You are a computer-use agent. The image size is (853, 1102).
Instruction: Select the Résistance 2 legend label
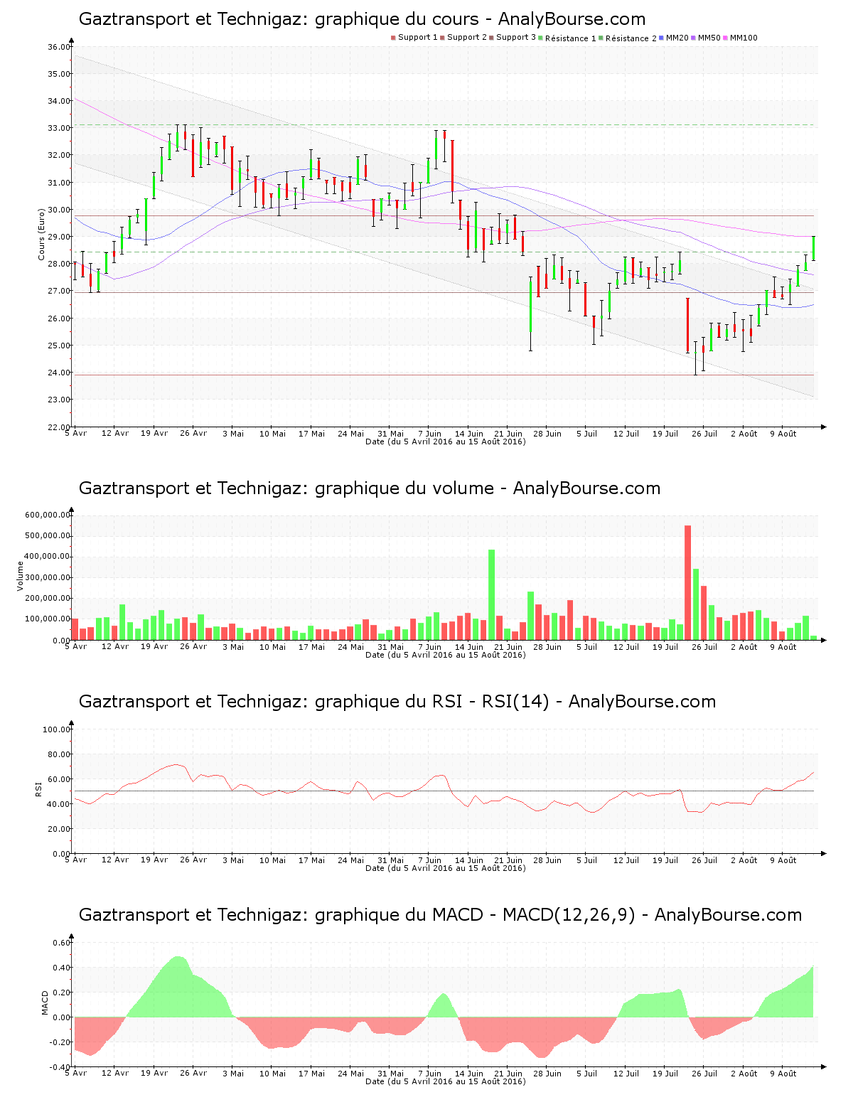pyautogui.click(x=631, y=38)
